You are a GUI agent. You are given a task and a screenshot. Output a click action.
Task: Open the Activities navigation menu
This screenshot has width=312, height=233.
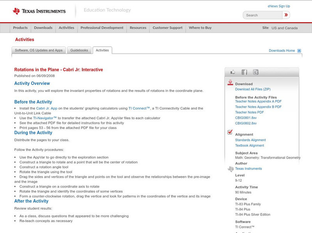point(66,28)
